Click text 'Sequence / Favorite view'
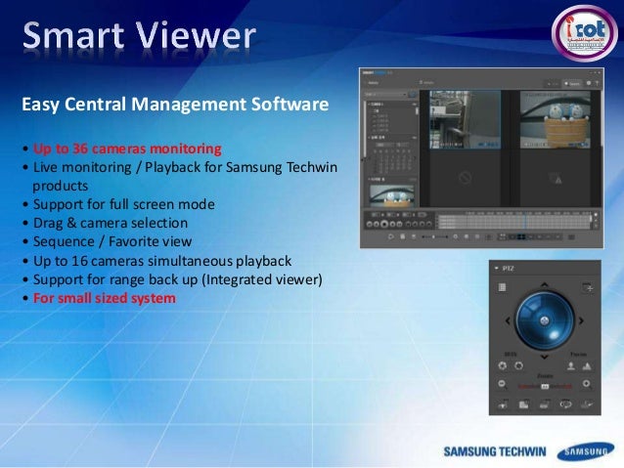The image size is (624, 468). [x=112, y=241]
